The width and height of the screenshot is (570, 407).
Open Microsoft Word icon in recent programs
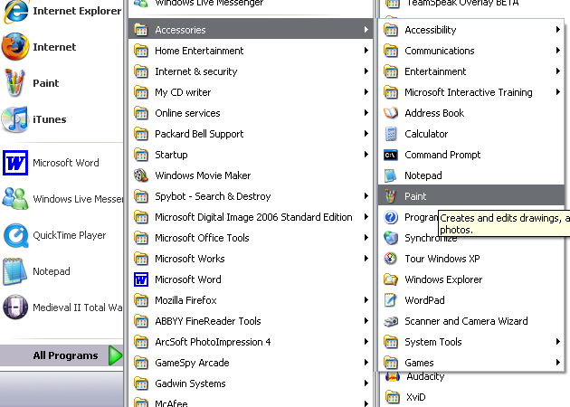(x=15, y=163)
